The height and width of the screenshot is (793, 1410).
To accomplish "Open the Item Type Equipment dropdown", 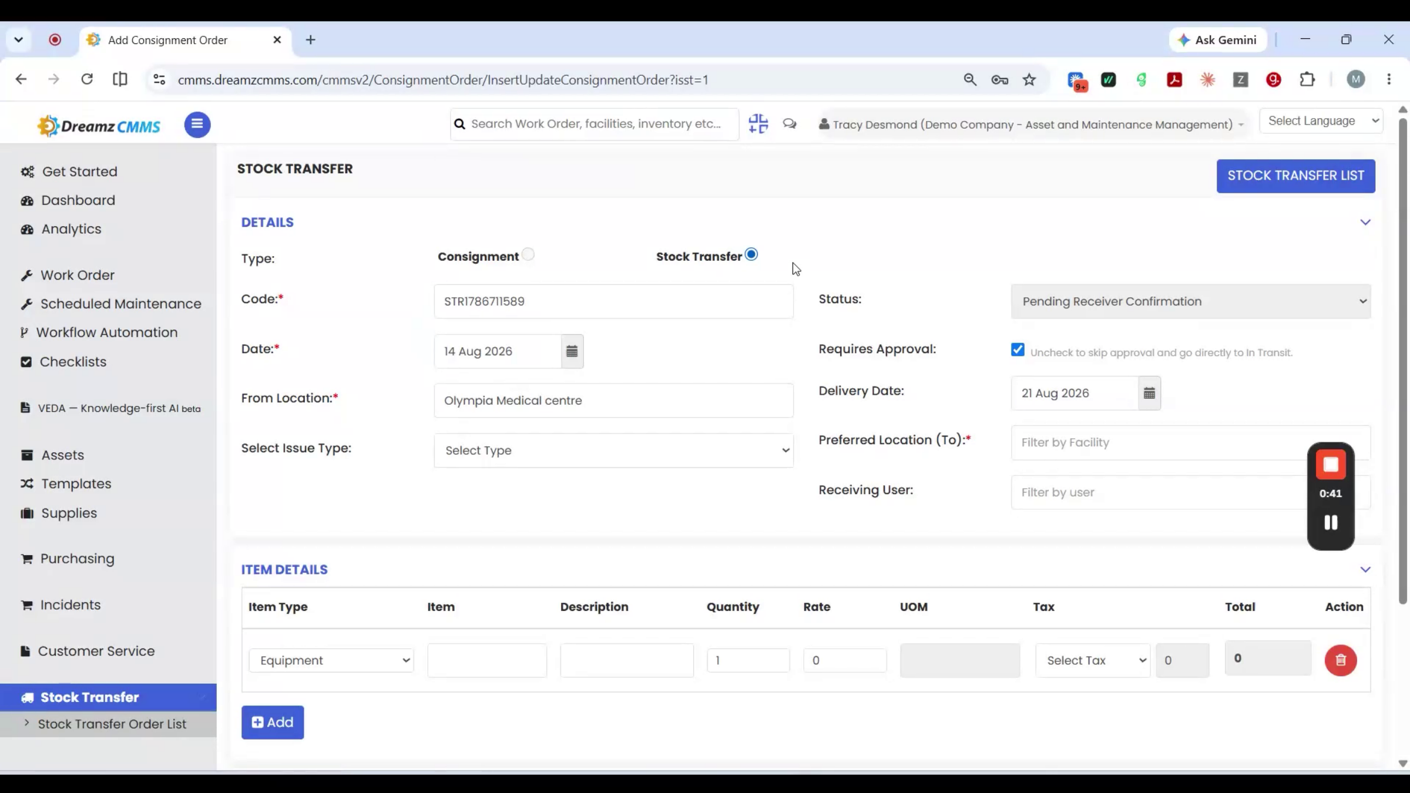I will (x=331, y=660).
